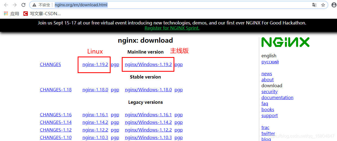Image resolution: width=337 pixels, height=141 pixels.
Task: Download nginx/Windows-1.18.0
Action: [148, 90]
